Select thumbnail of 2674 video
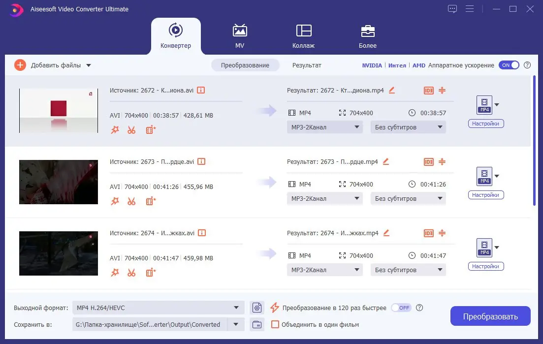This screenshot has width=543, height=344. point(59,253)
